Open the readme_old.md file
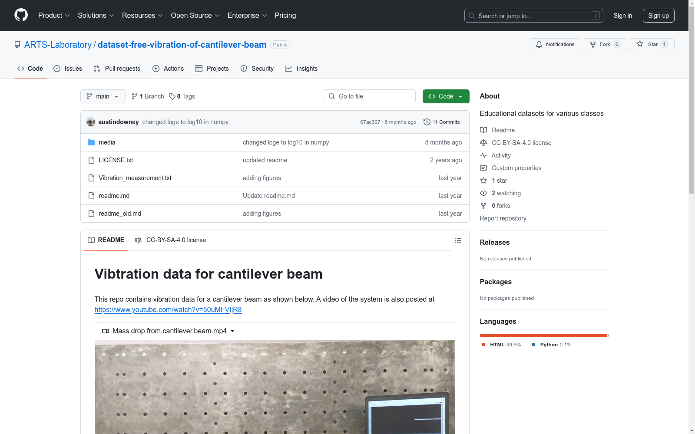Screen dimensions: 695x434 tap(120, 214)
